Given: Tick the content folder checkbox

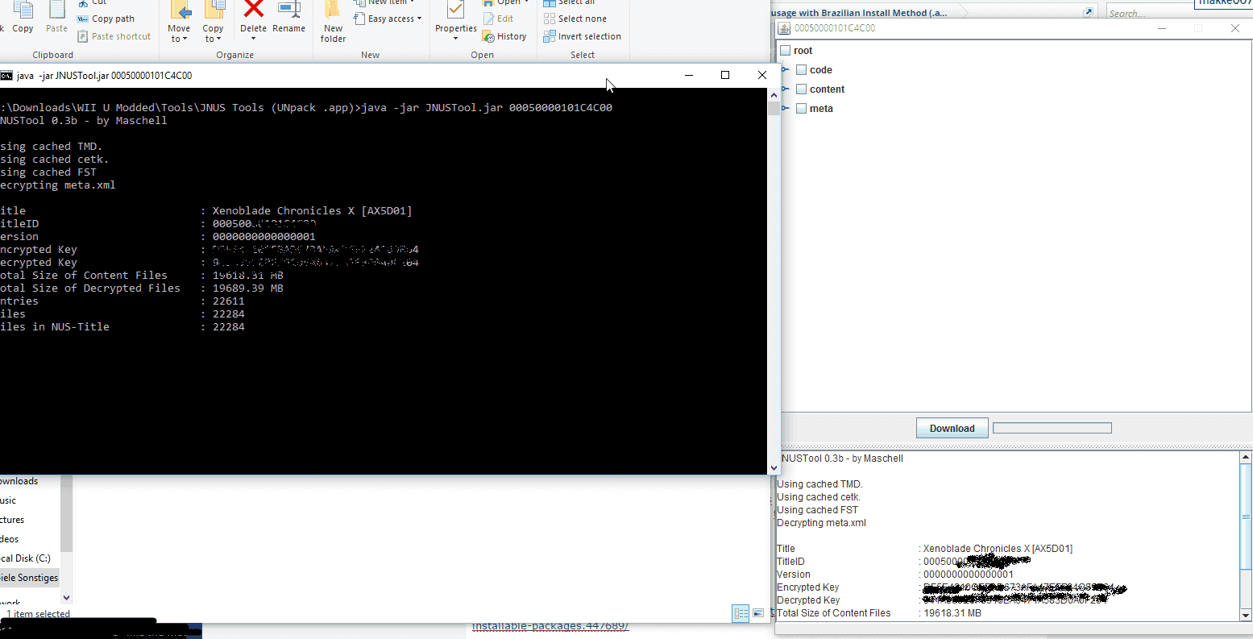Looking at the screenshot, I should [x=802, y=89].
